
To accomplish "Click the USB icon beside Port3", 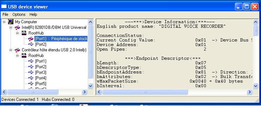I will pos(31,72).
